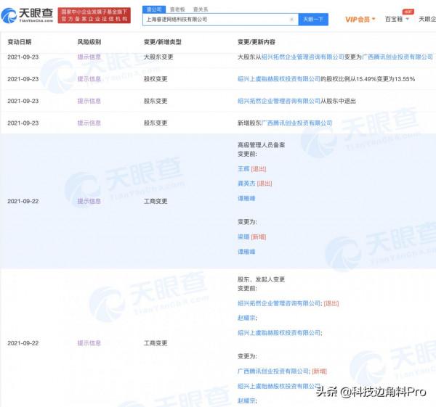Click 提示信息 in the 股权变更 row
This screenshot has width=436, height=407.
[89, 79]
